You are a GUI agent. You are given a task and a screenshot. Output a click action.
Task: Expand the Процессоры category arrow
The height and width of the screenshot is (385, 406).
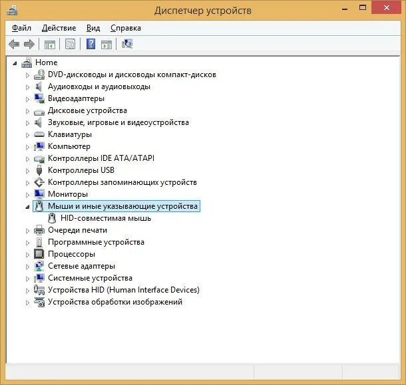tap(27, 255)
